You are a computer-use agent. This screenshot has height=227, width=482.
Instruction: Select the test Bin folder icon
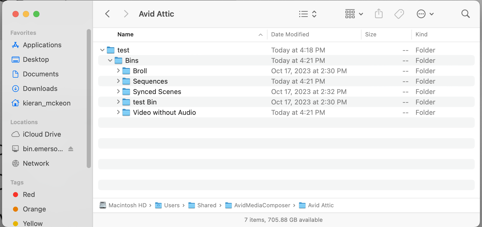126,102
